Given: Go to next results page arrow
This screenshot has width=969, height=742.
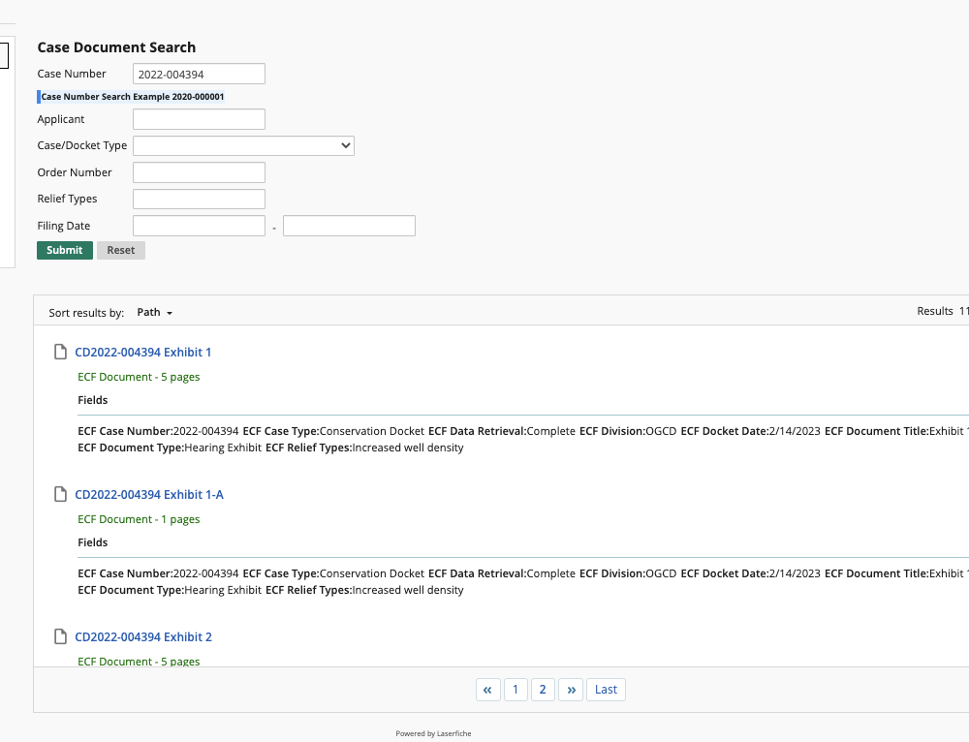Looking at the screenshot, I should (571, 690).
